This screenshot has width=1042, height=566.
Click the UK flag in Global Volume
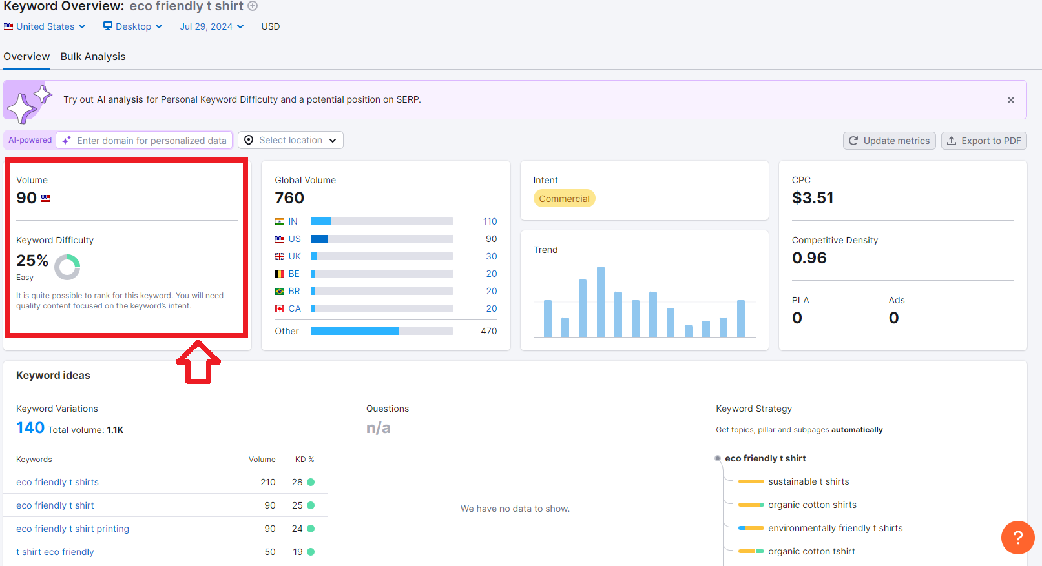click(x=280, y=256)
